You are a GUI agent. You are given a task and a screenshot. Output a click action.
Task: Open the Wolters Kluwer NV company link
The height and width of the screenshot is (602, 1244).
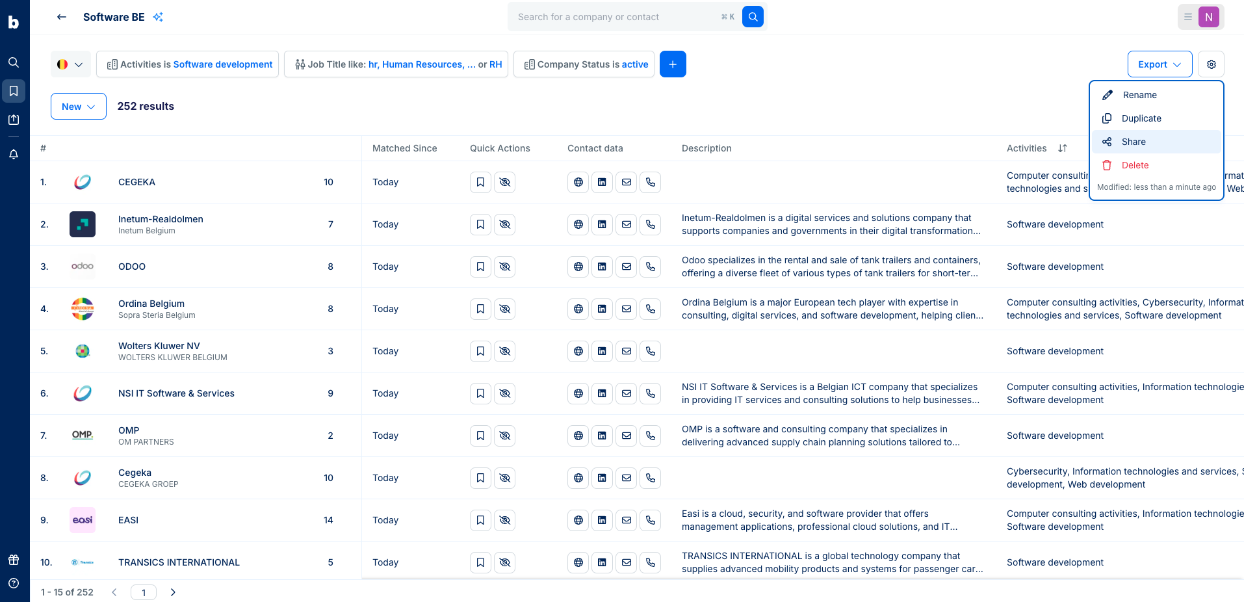pos(159,346)
